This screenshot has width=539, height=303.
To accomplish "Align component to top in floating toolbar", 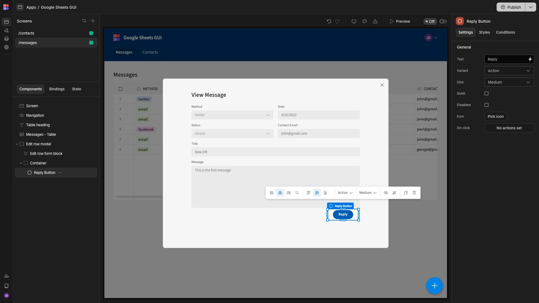I will coord(309,193).
